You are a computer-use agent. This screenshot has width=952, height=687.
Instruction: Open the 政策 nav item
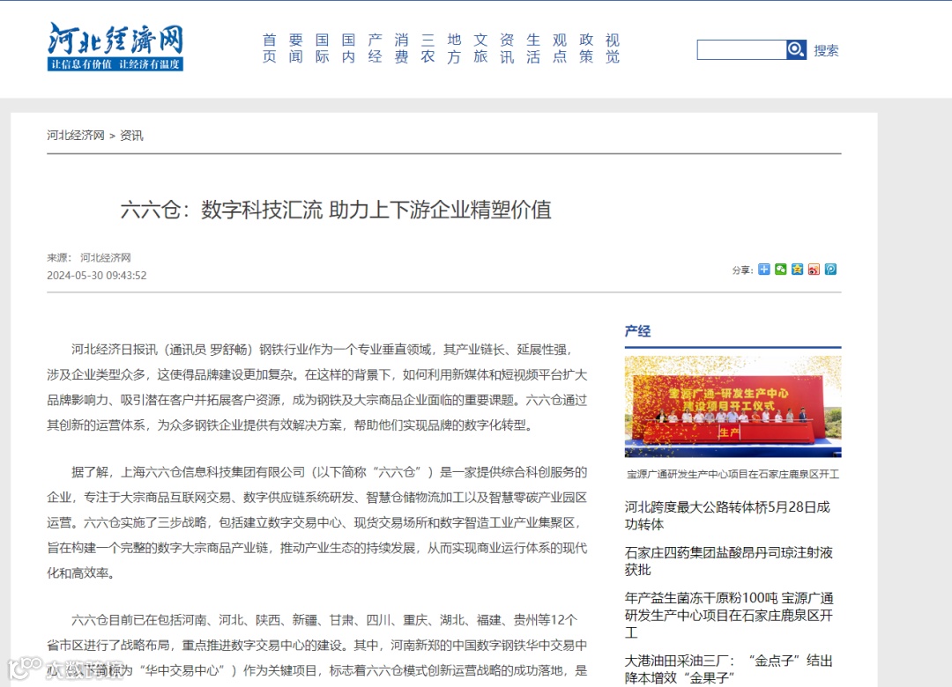tap(586, 48)
